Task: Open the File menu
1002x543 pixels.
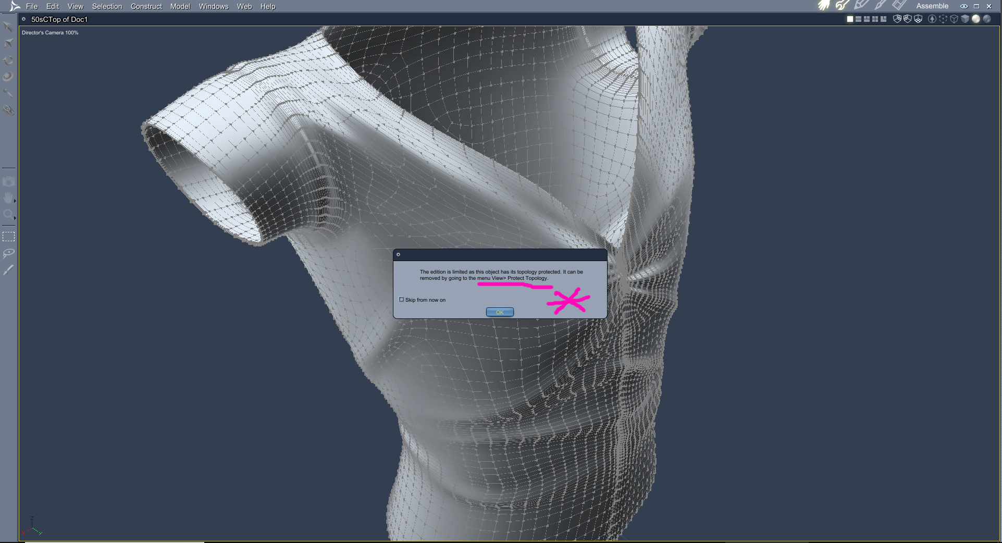Action: (32, 6)
